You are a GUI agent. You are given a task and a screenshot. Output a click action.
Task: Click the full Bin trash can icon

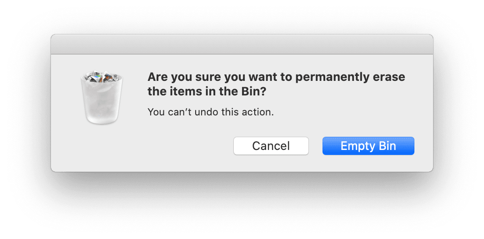tap(101, 97)
